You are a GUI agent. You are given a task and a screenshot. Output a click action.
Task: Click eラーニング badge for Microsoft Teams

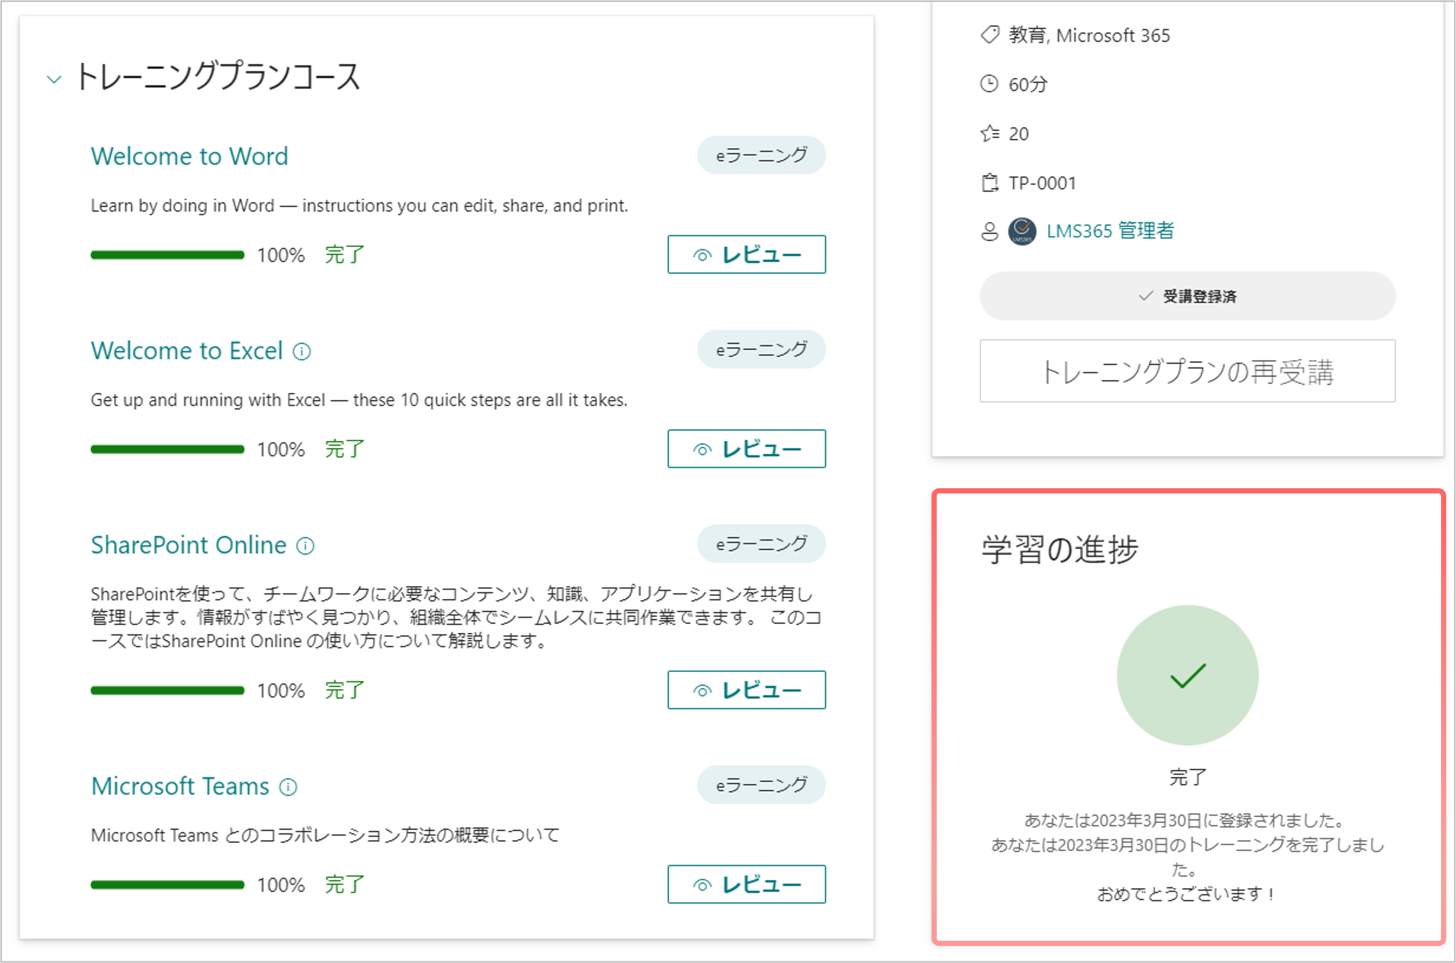click(761, 785)
